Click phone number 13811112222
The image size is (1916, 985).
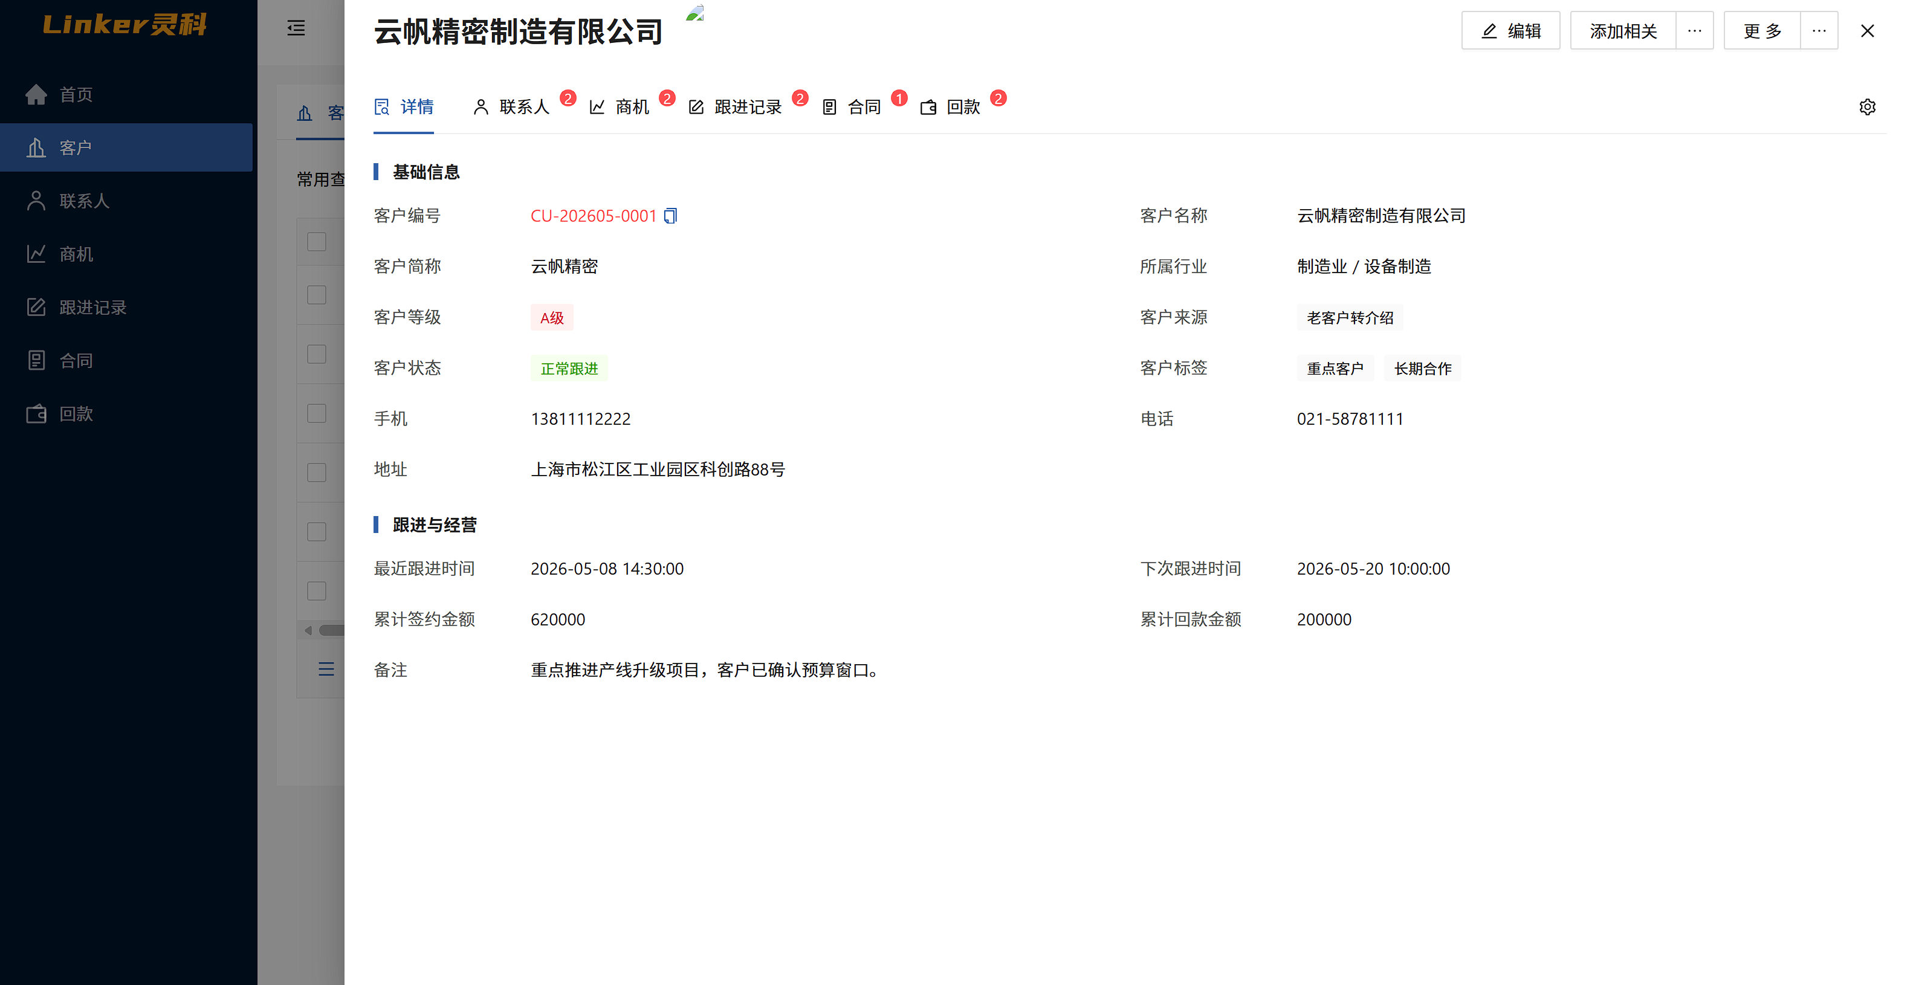580,419
